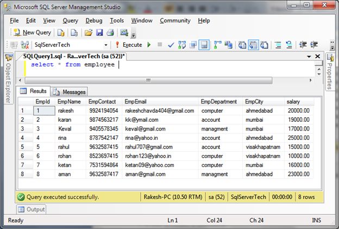Click the Decrease Indent icon

coord(303,45)
